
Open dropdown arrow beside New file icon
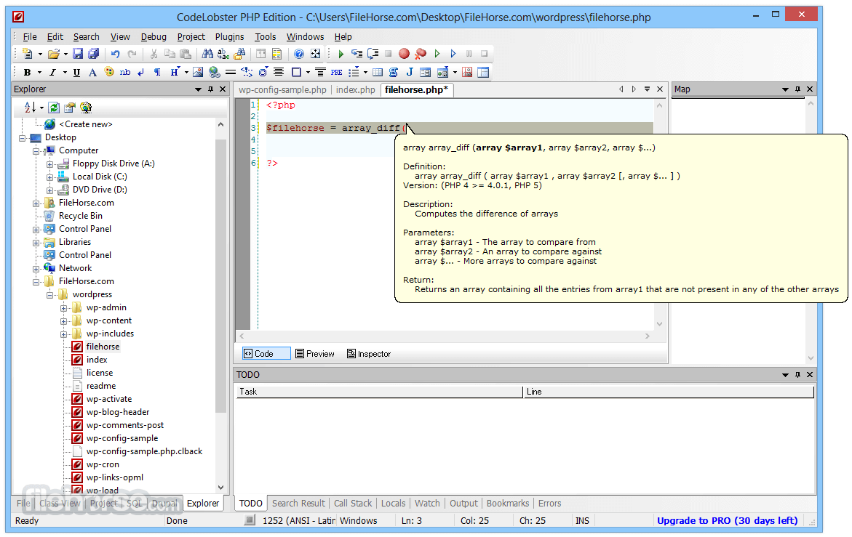[x=40, y=54]
